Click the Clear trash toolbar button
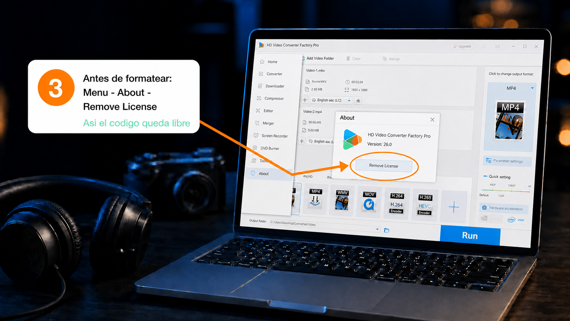This screenshot has height=321, width=570. 354,59
